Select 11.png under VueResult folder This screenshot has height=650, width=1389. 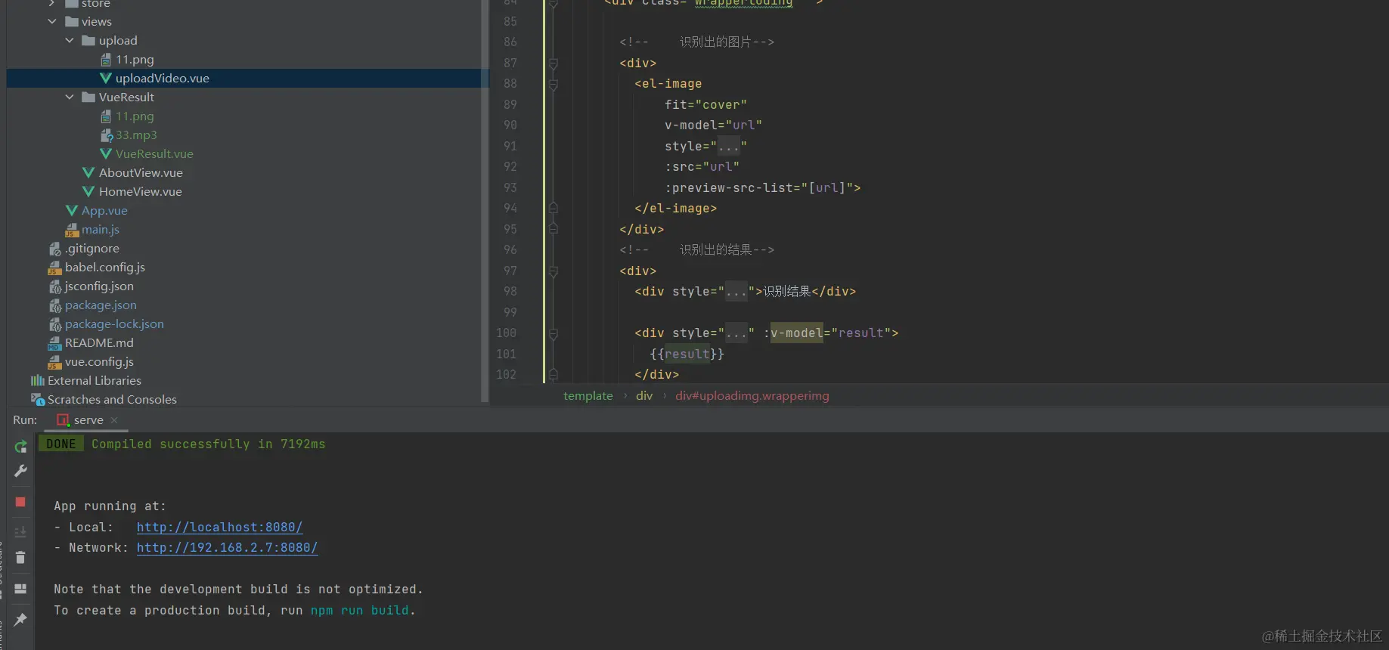(x=135, y=116)
